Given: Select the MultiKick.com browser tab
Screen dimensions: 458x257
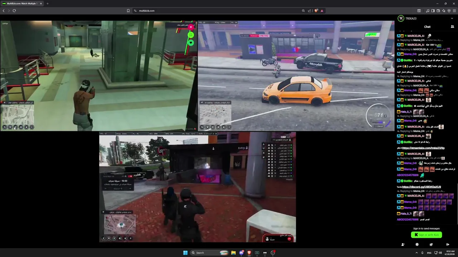Looking at the screenshot, I should pyautogui.click(x=21, y=4).
